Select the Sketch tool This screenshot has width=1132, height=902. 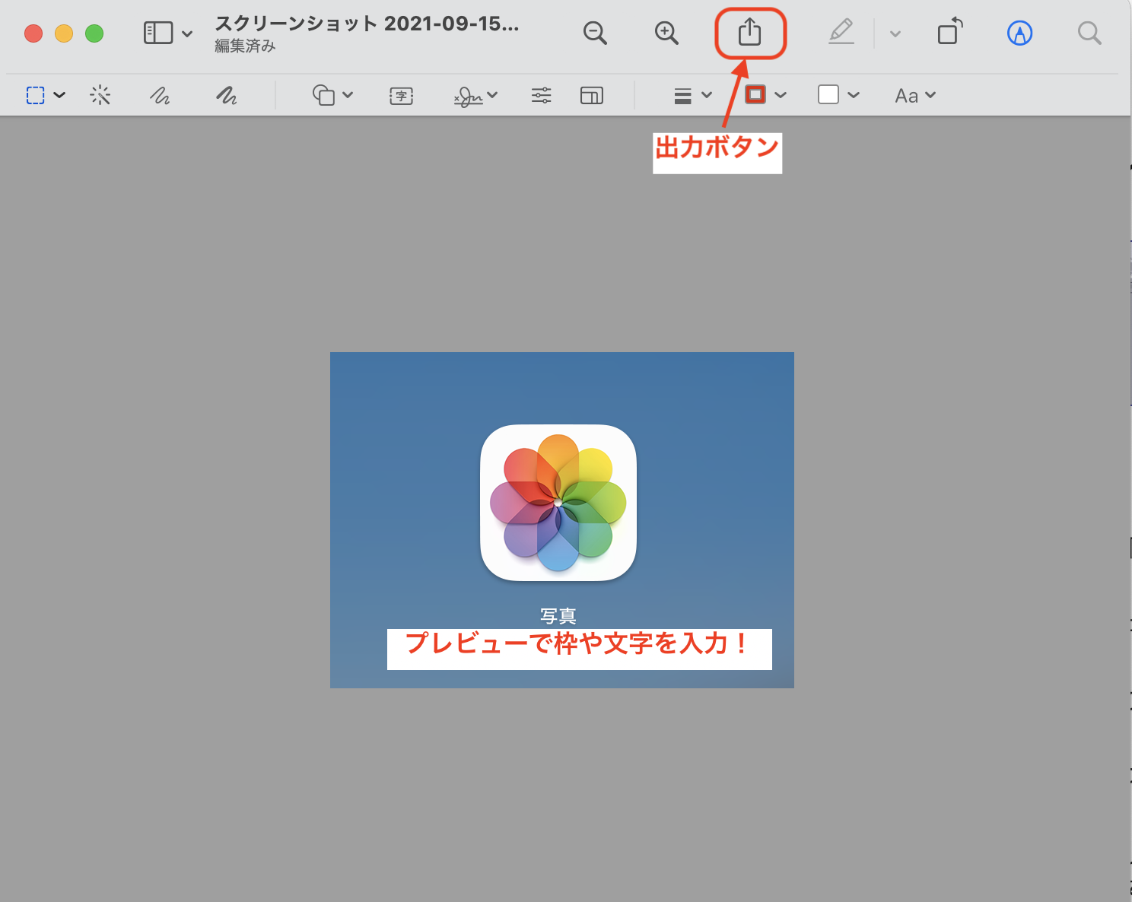(x=160, y=95)
